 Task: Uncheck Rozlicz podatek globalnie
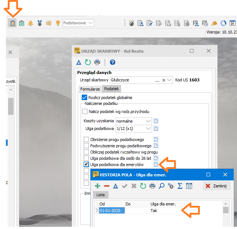[x=85, y=98]
